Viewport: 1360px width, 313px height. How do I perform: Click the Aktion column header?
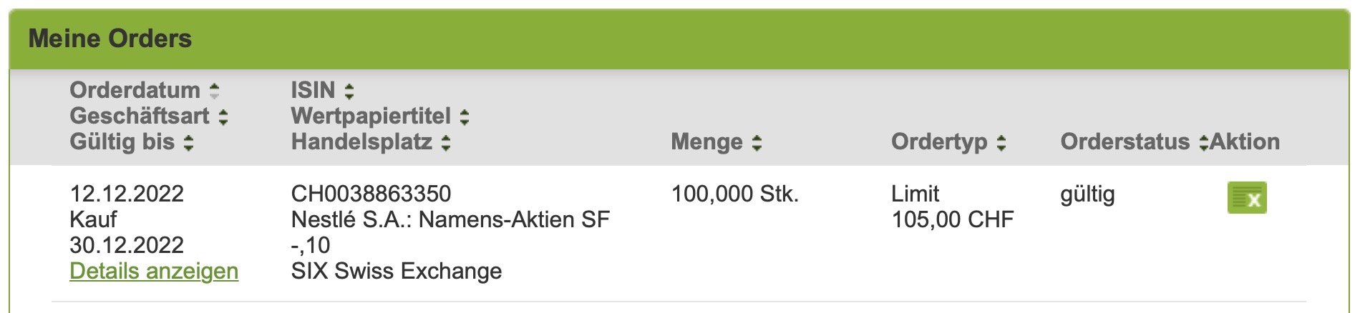click(x=1245, y=141)
